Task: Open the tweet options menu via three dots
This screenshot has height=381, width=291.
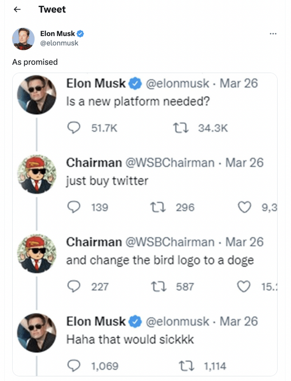Action: point(273,33)
